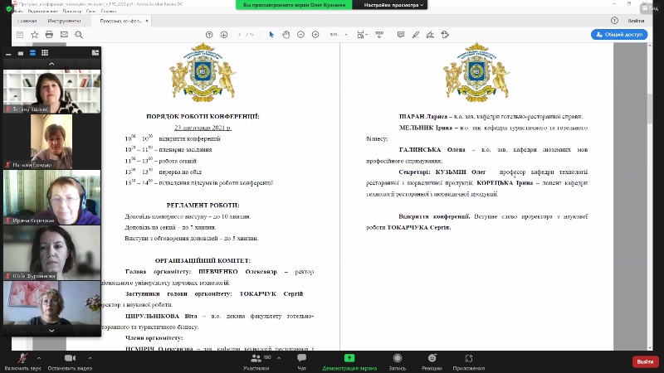The height and width of the screenshot is (373, 664).
Task: Open the participants list
Action: tap(256, 361)
